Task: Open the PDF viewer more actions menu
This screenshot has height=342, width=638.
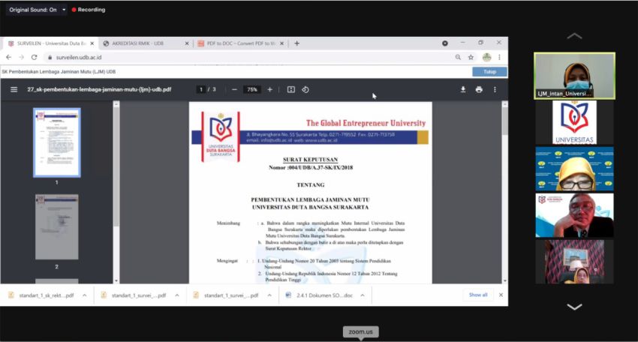Action: pos(495,89)
